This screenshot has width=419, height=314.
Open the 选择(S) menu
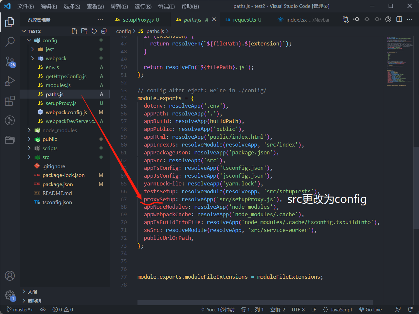pos(72,6)
